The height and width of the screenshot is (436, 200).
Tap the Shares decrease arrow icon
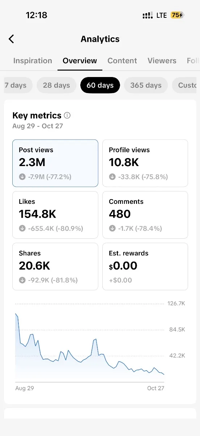point(22,280)
